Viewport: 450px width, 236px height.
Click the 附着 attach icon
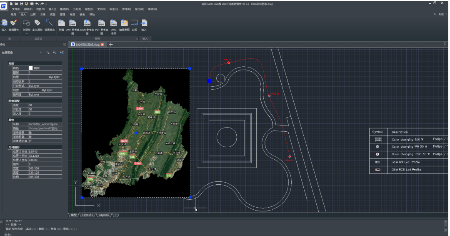[61, 23]
